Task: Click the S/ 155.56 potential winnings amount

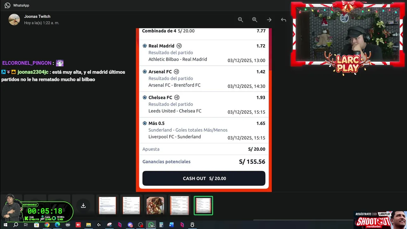Action: click(252, 162)
